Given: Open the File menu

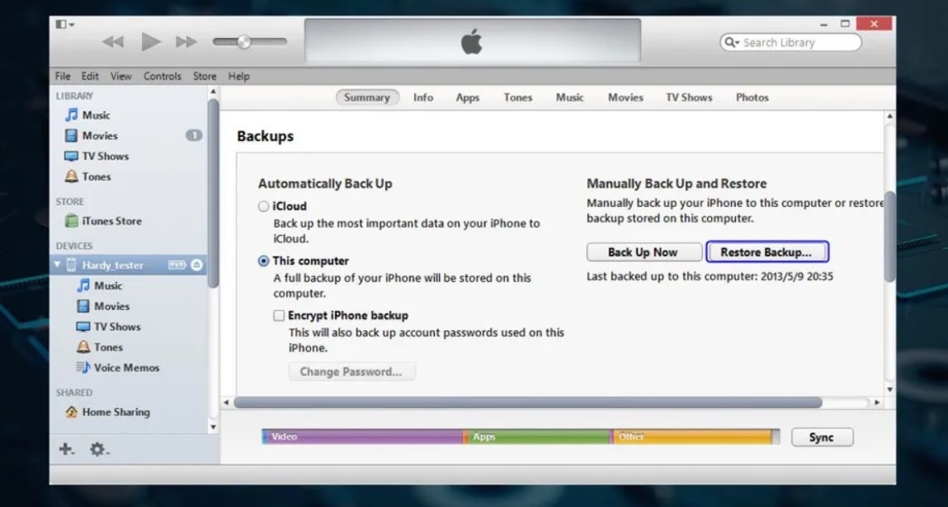Looking at the screenshot, I should click(x=63, y=76).
